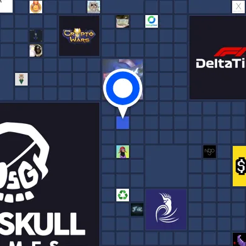
Task: Click the pink-haired avatar parcel
Action: click(123, 152)
